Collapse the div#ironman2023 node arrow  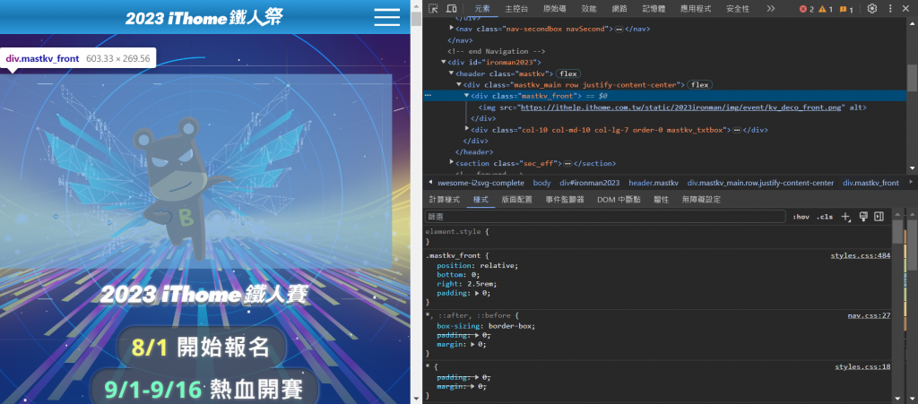pyautogui.click(x=444, y=62)
